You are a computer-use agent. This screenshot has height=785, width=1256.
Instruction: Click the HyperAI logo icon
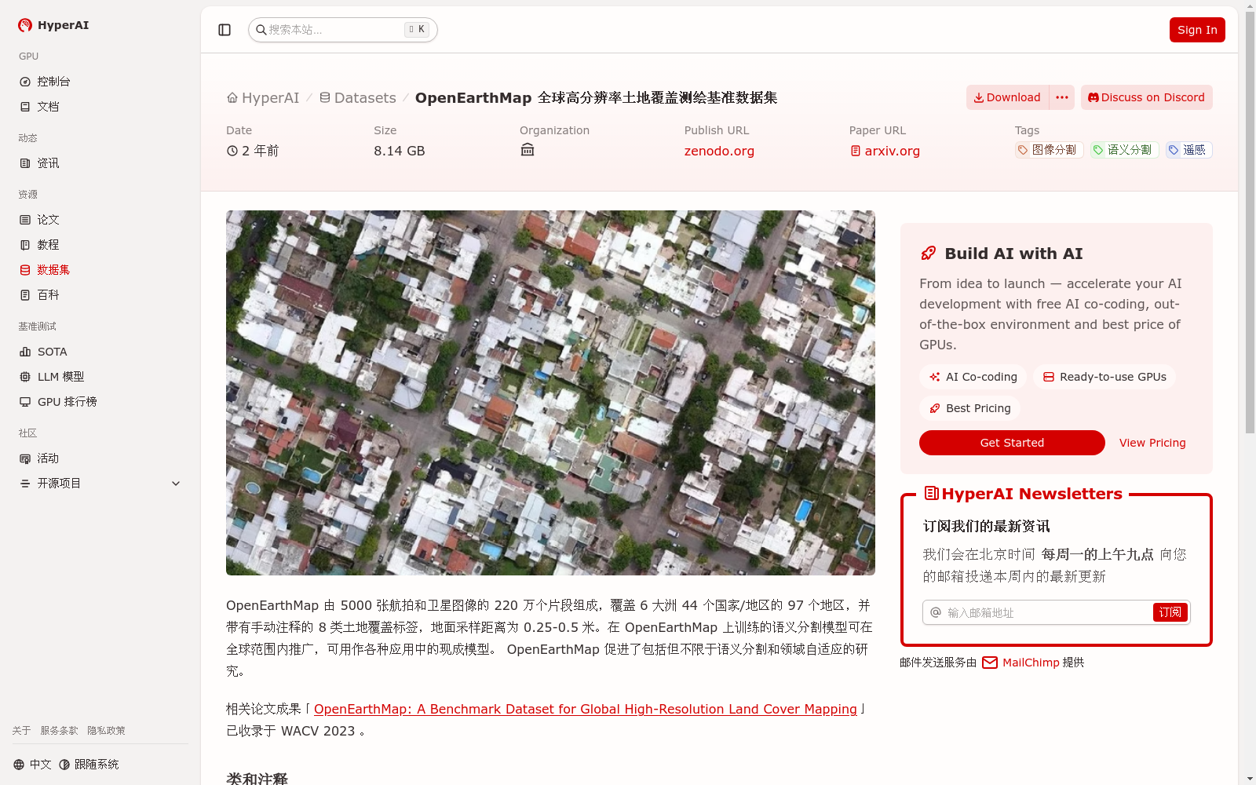click(x=25, y=25)
